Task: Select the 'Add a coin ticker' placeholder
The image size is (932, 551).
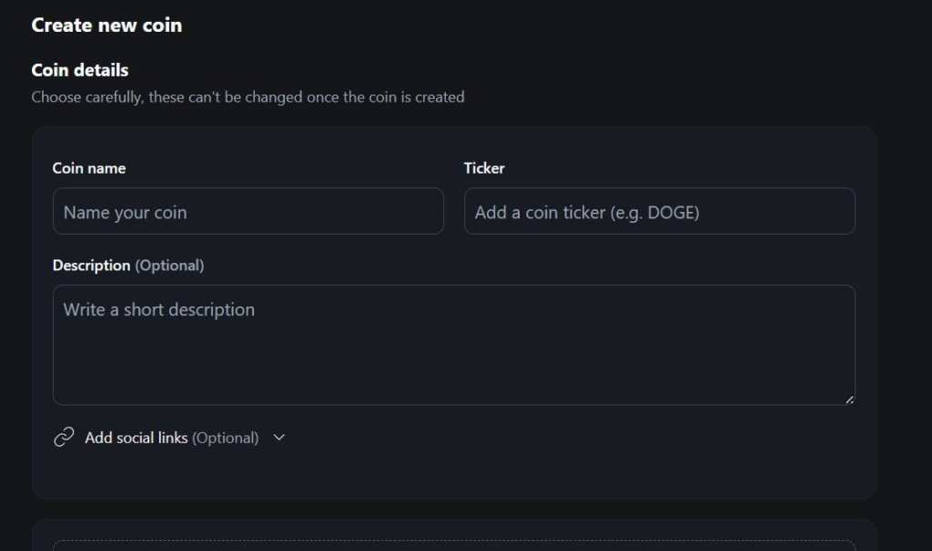Action: [x=587, y=213]
